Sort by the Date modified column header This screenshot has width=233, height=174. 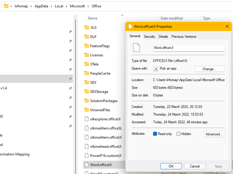coord(172,18)
